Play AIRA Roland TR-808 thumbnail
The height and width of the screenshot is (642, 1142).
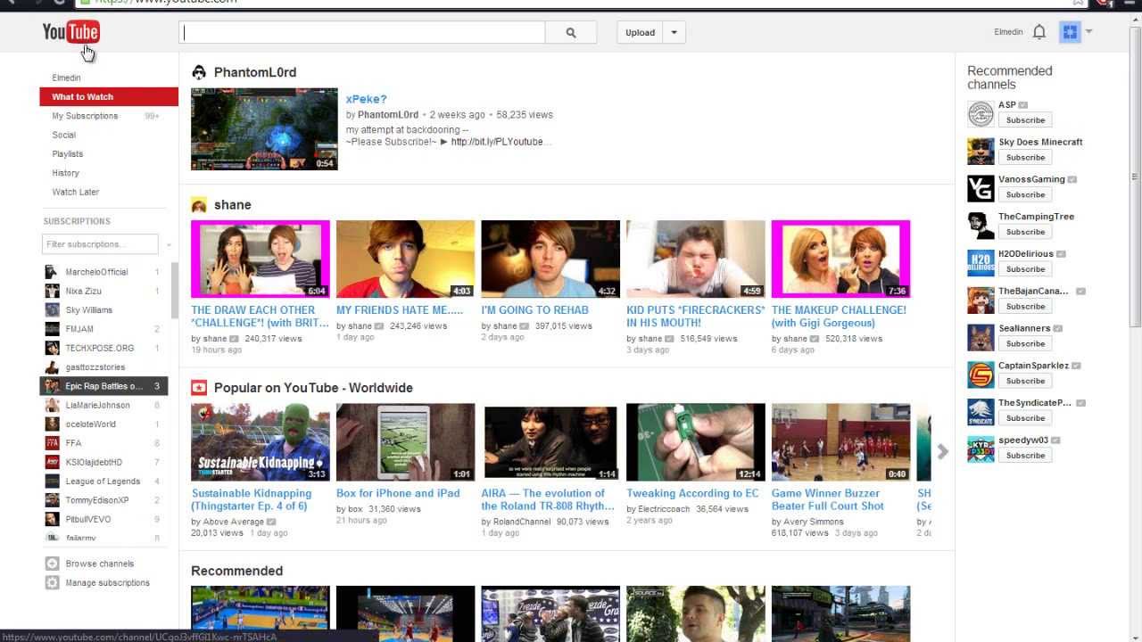pos(550,442)
